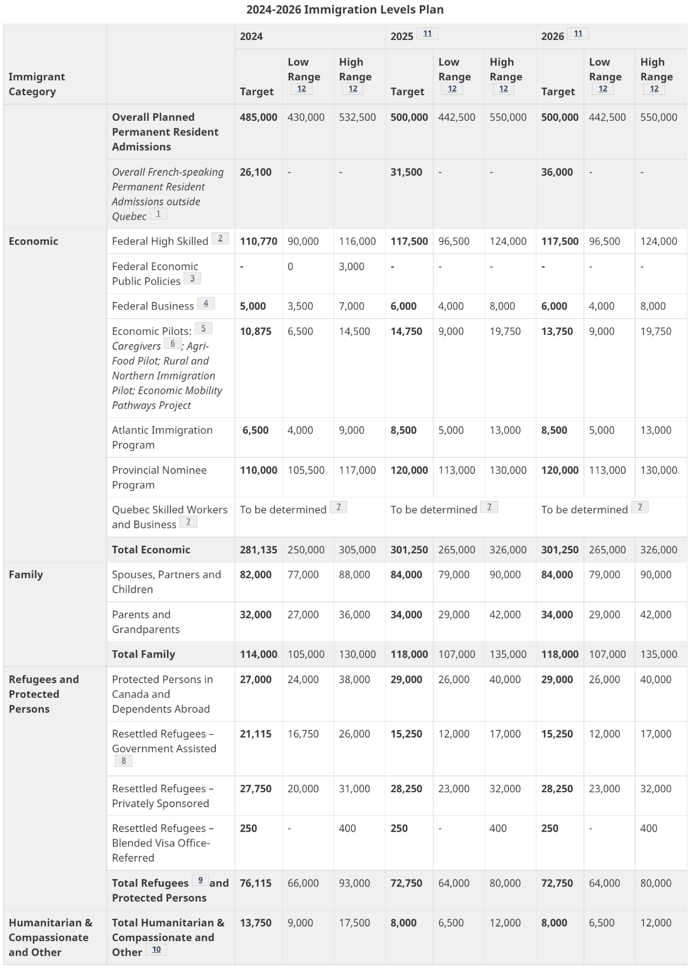Click footnote 3 for Federal Economic Public Policies
The width and height of the screenshot is (690, 968).
(x=192, y=279)
